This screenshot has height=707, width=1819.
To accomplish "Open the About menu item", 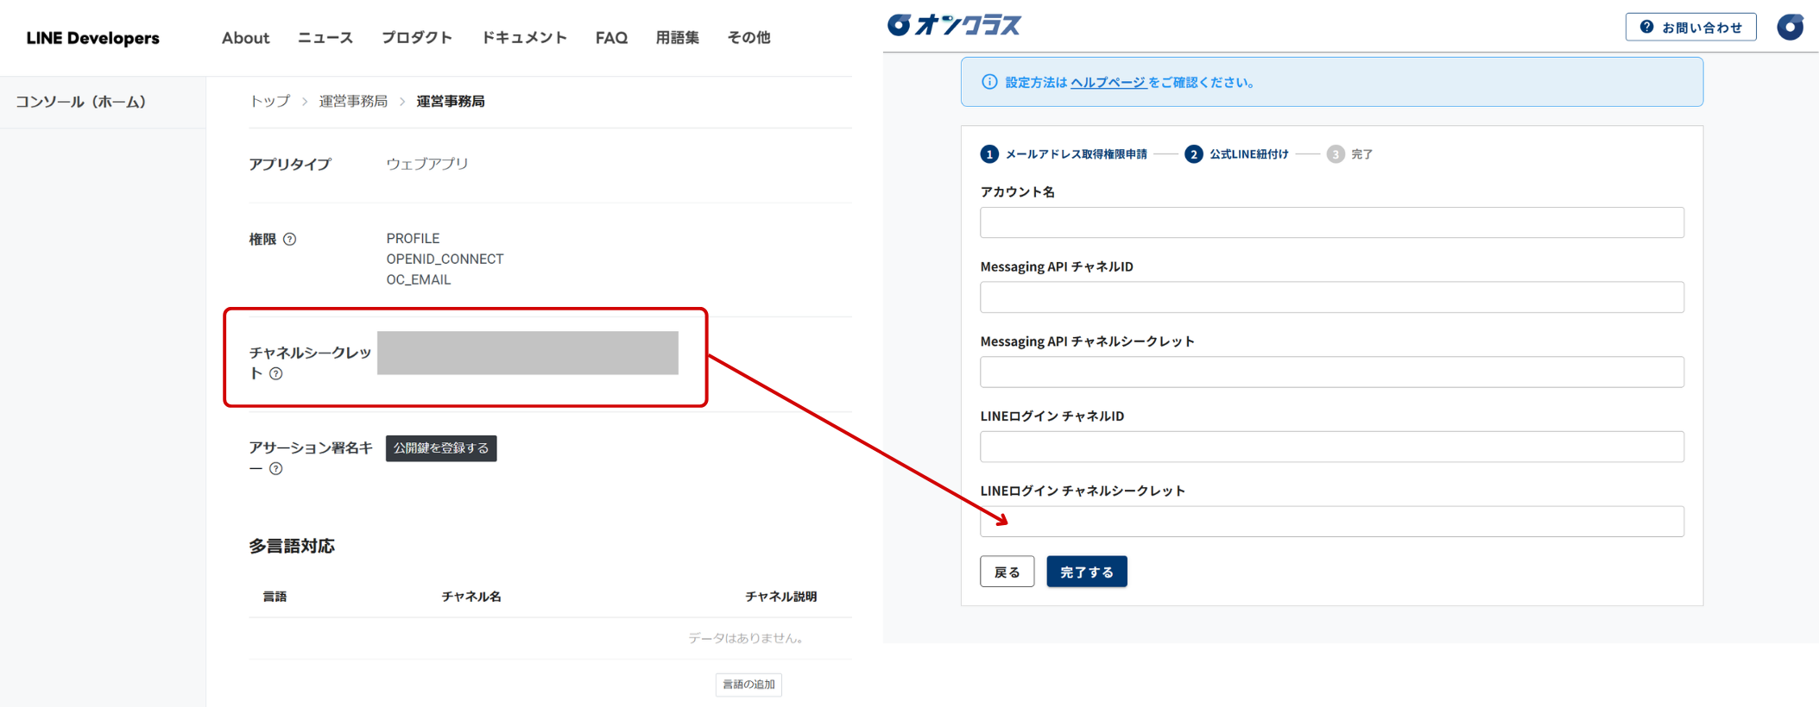I will (x=245, y=38).
